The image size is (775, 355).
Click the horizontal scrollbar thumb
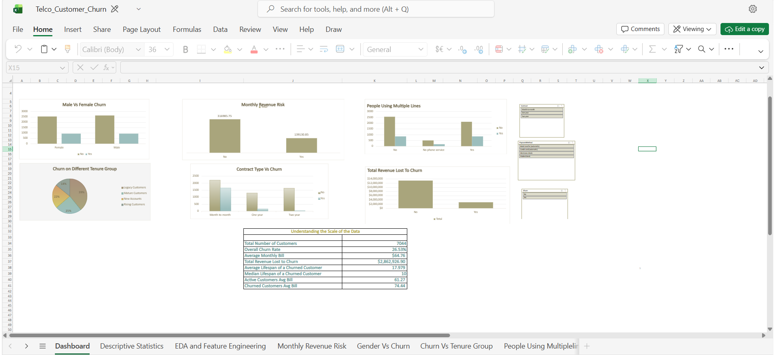click(229, 335)
